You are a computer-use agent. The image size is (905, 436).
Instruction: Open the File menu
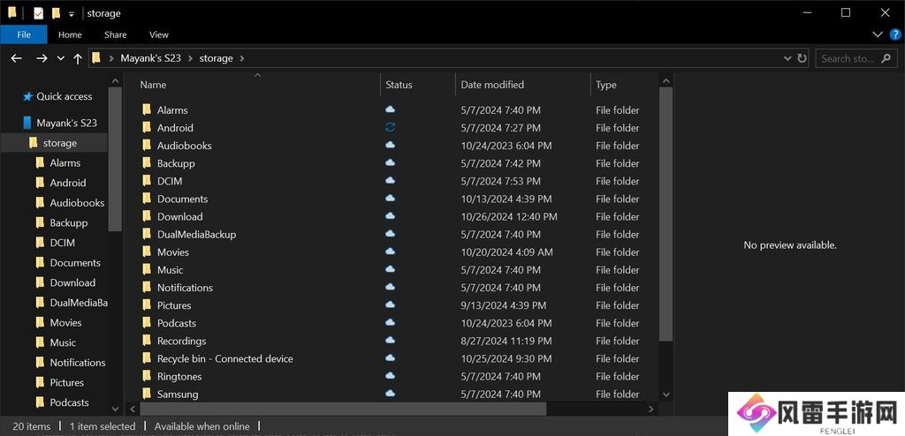pyautogui.click(x=24, y=34)
